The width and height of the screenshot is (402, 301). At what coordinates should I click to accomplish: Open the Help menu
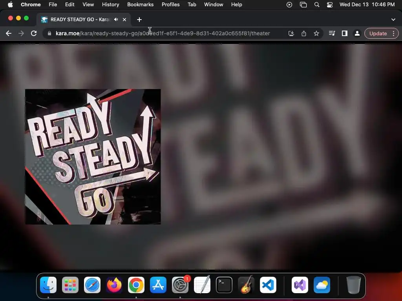tap(236, 4)
